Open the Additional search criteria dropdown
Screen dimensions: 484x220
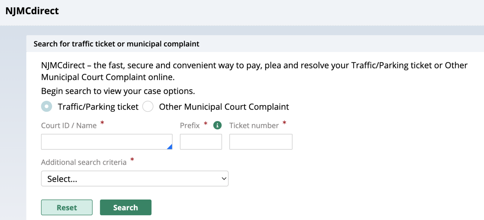135,179
